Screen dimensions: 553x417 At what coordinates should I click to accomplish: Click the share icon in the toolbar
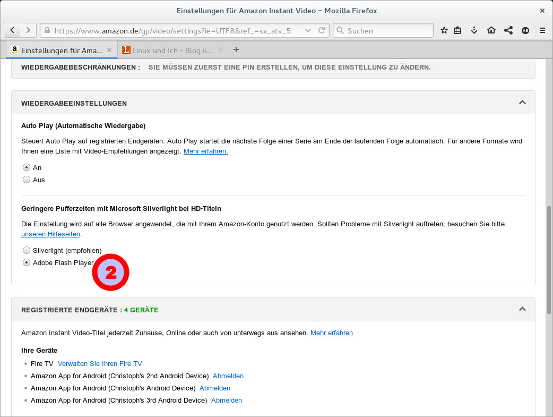click(x=508, y=30)
